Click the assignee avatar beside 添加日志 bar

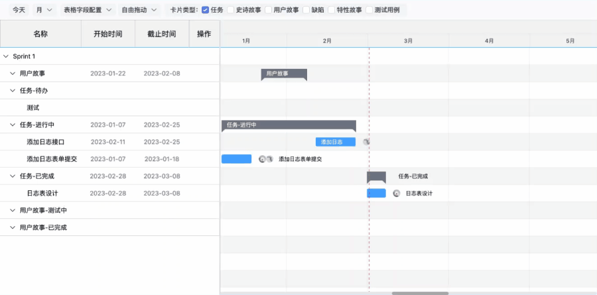(x=366, y=142)
